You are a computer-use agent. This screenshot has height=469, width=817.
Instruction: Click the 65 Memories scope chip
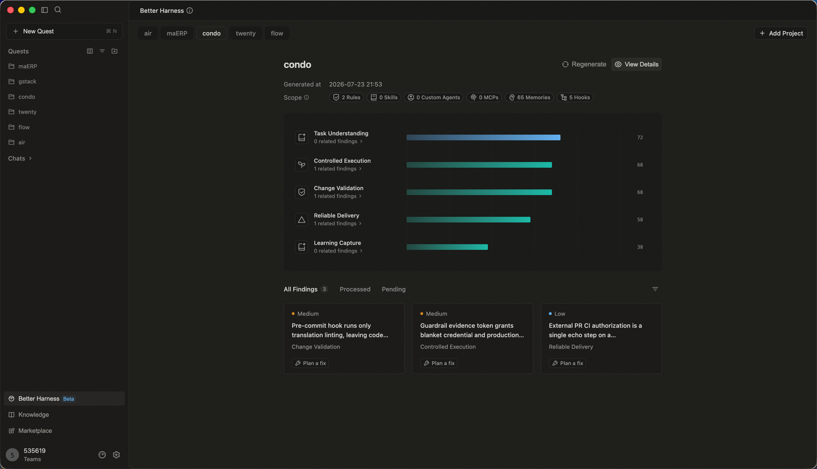(529, 98)
